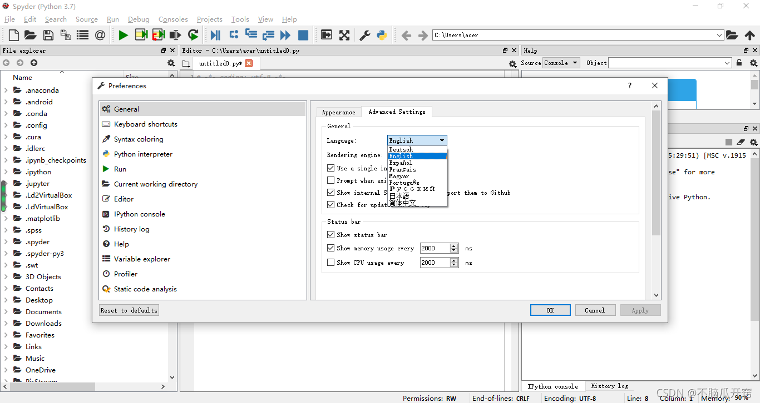Save all files toolbar icon
This screenshot has height=403, width=760.
66,35
